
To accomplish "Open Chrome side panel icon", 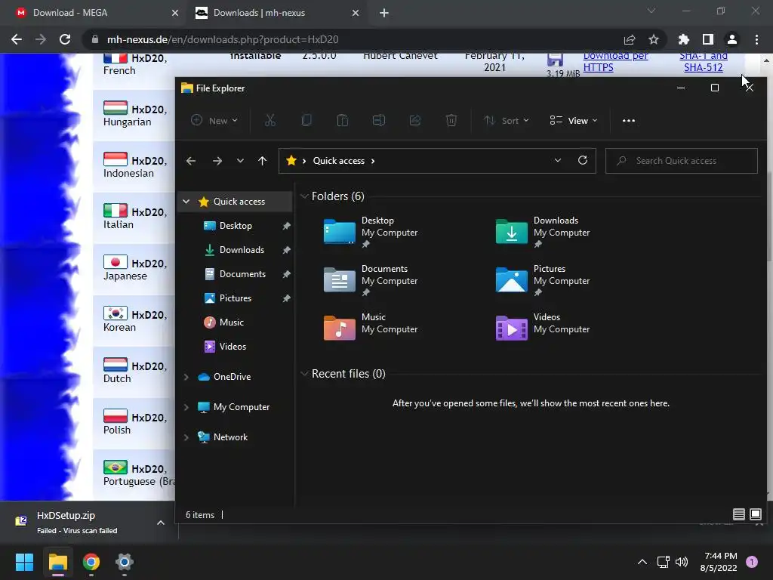I will coord(708,39).
